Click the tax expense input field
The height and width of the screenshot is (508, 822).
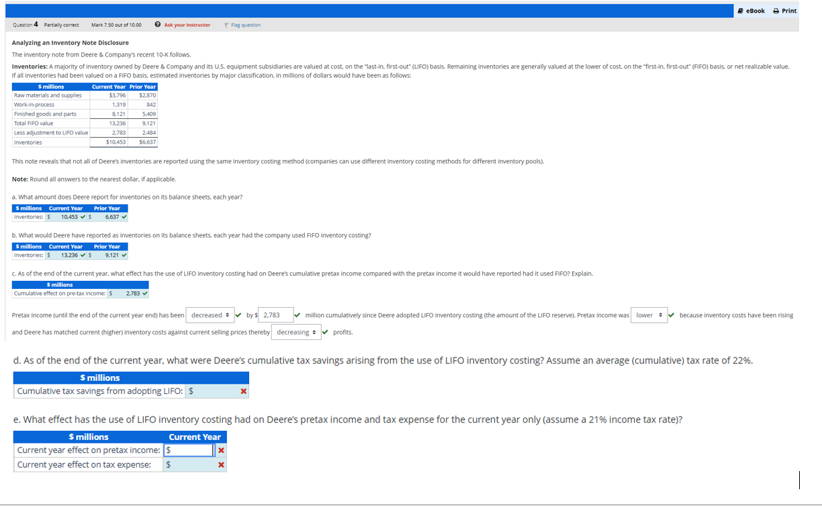pyautogui.click(x=190, y=464)
